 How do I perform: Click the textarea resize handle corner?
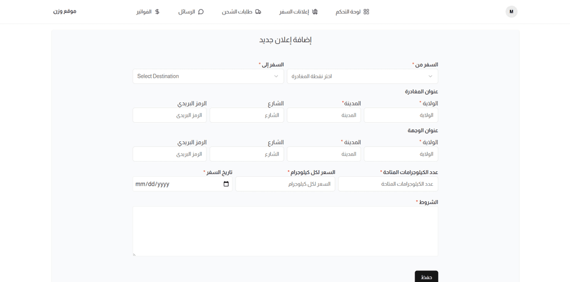click(135, 254)
